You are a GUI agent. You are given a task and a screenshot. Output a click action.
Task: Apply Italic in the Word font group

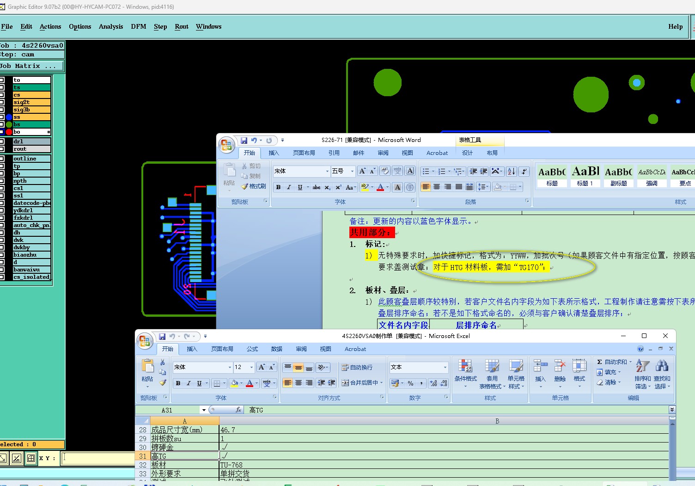coord(289,187)
